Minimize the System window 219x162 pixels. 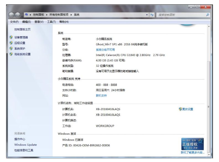[191, 7]
